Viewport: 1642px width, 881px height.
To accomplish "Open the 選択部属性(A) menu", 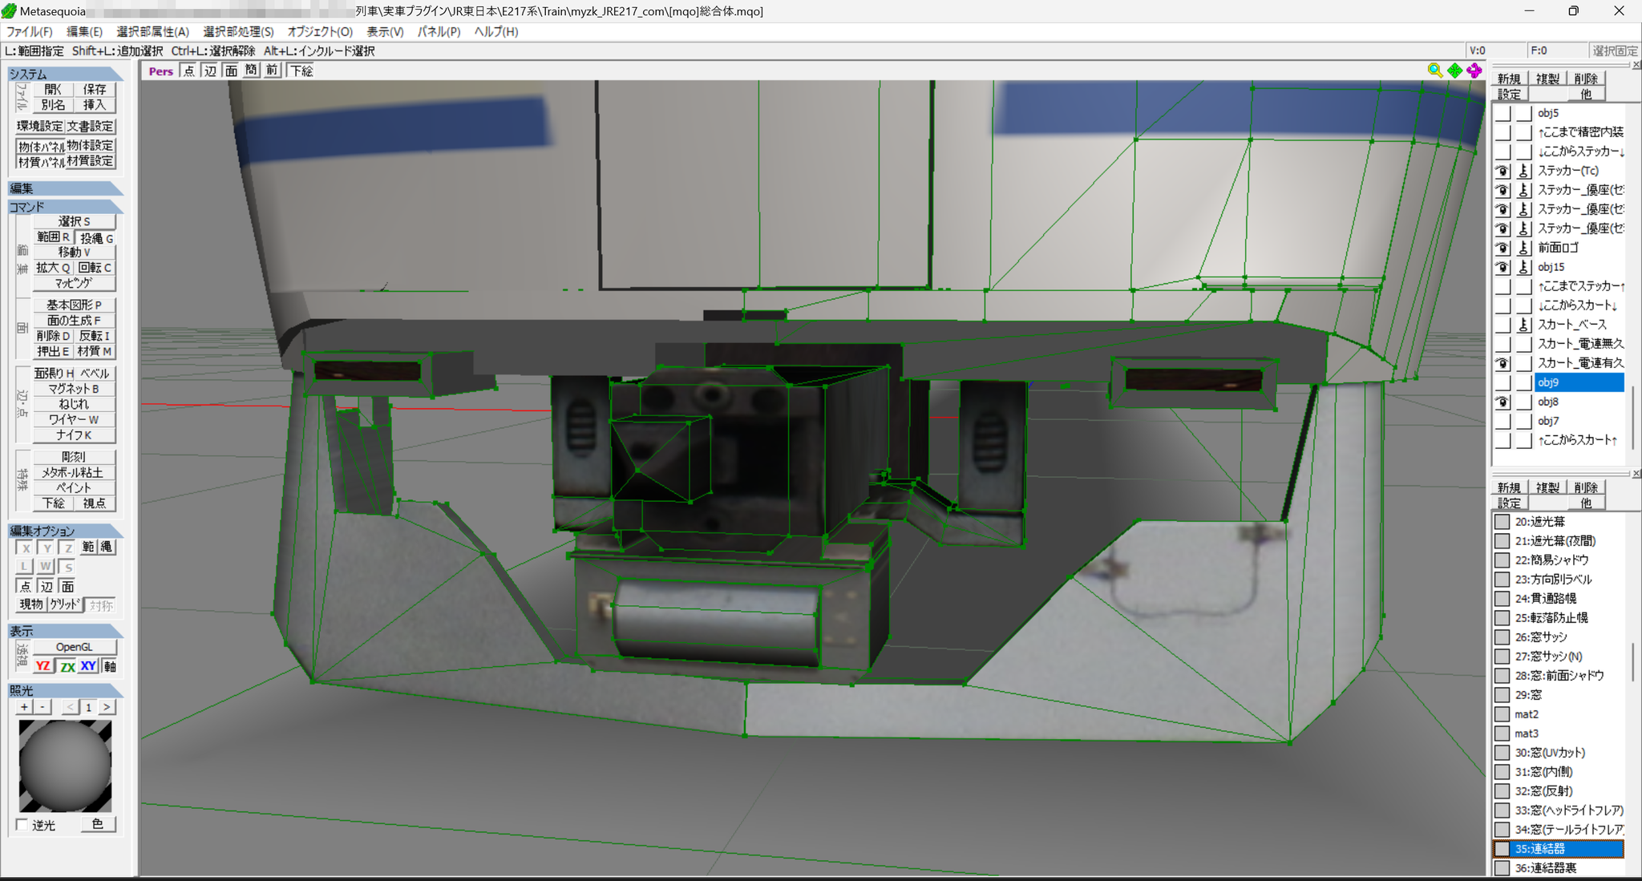I will (x=152, y=31).
